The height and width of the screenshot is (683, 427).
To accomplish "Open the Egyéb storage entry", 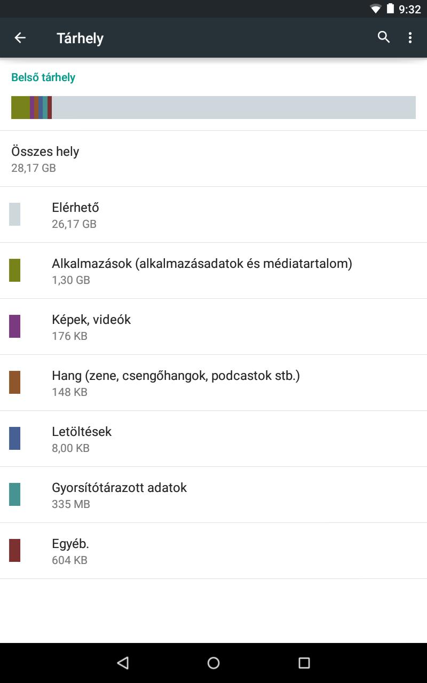I will coord(213,551).
